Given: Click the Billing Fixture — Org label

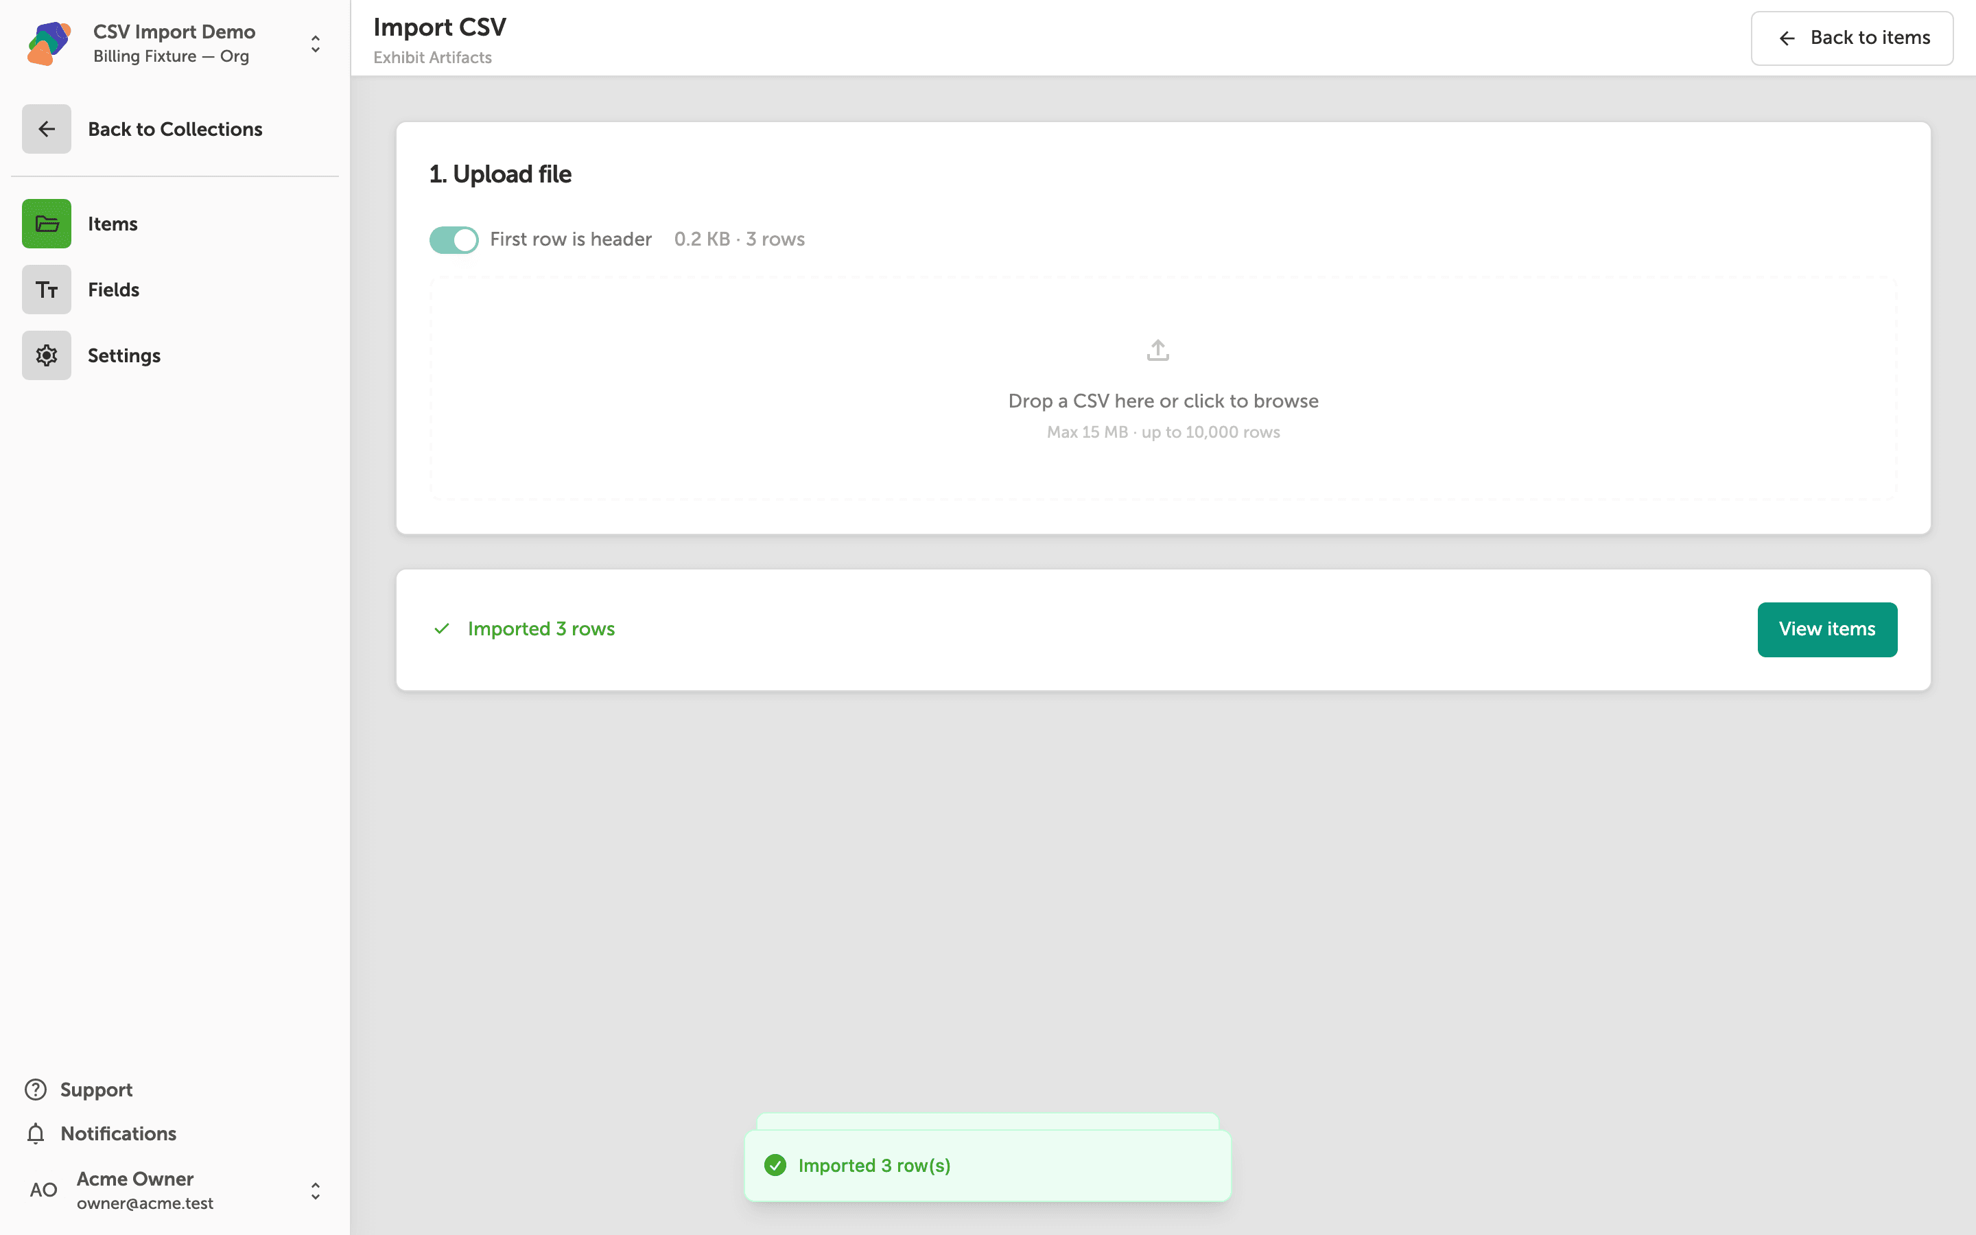Looking at the screenshot, I should coord(171,56).
